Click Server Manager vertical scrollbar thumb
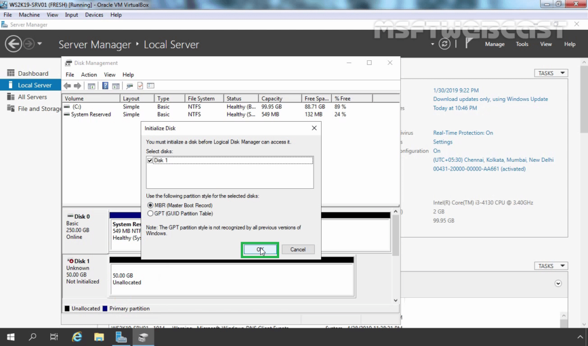 coord(584,99)
